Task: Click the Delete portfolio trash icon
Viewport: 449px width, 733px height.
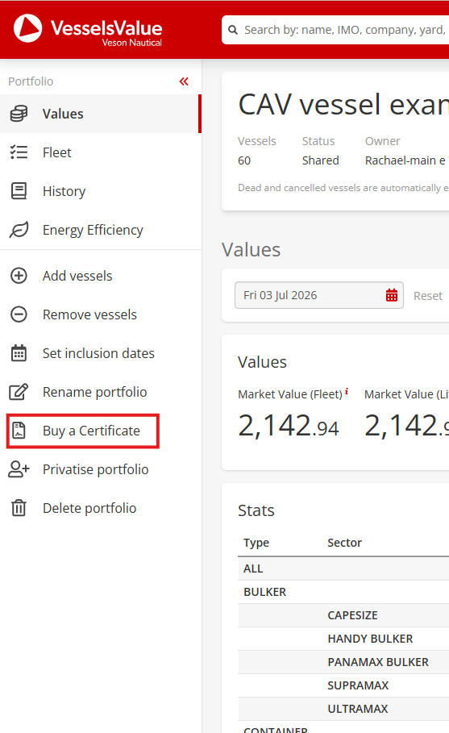Action: coord(19,508)
